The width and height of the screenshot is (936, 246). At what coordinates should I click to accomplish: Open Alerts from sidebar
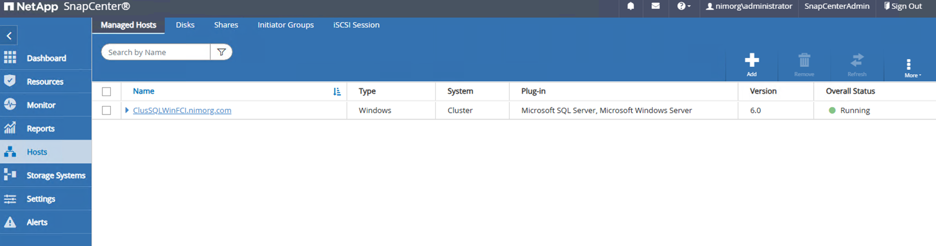pos(37,222)
